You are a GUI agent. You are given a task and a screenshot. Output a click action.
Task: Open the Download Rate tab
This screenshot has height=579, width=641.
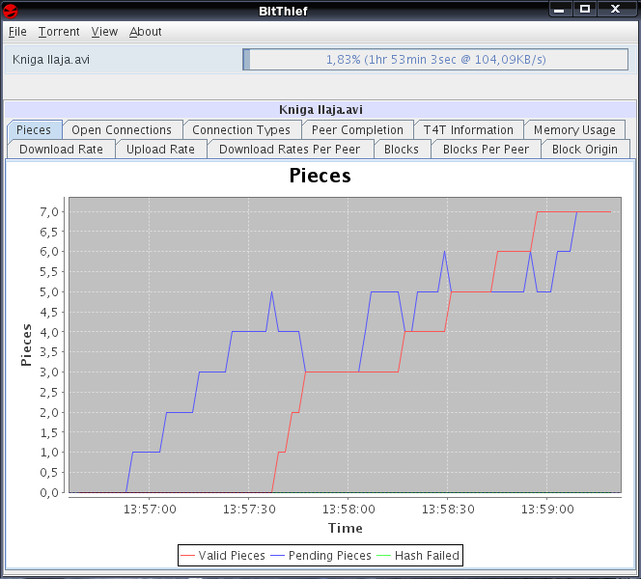[62, 150]
